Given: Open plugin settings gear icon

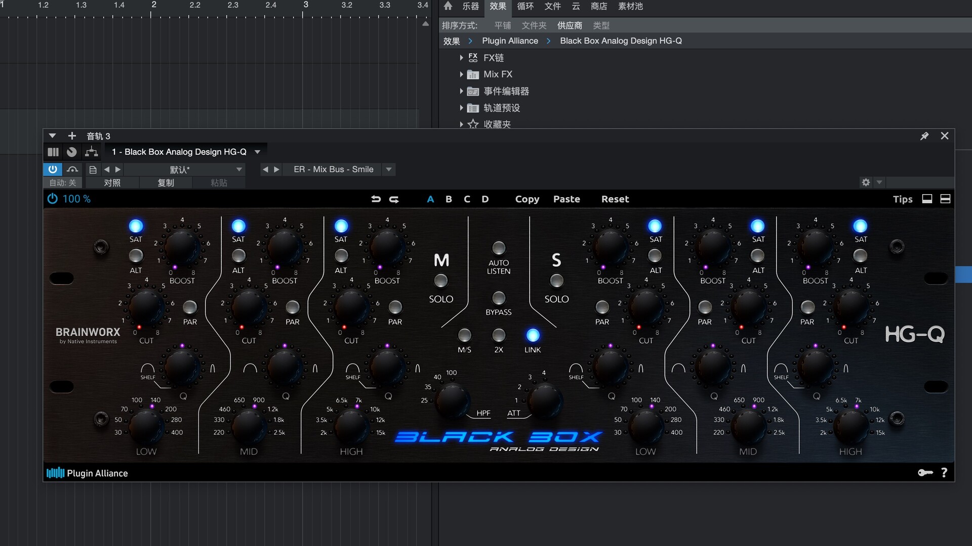Looking at the screenshot, I should click(x=866, y=182).
